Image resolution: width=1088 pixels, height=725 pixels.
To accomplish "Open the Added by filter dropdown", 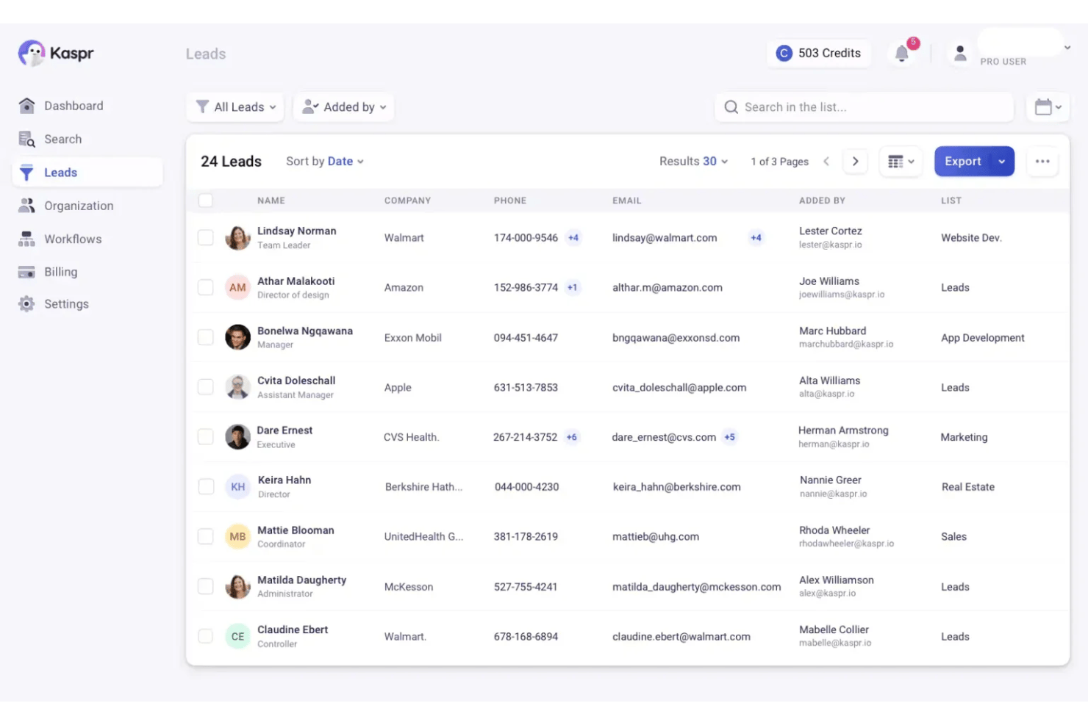I will pyautogui.click(x=344, y=107).
